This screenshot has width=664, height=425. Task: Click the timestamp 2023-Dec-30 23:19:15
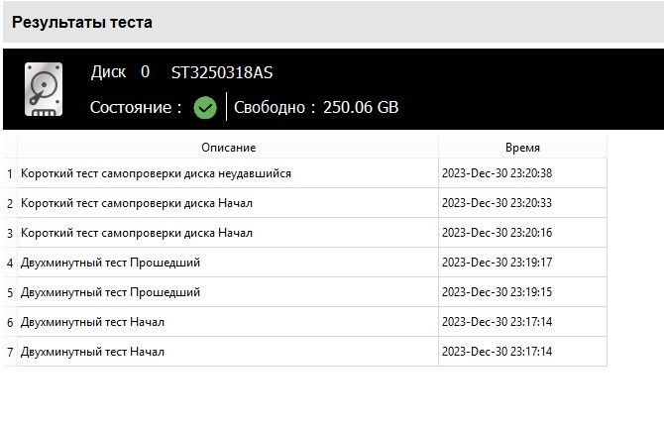(498, 292)
